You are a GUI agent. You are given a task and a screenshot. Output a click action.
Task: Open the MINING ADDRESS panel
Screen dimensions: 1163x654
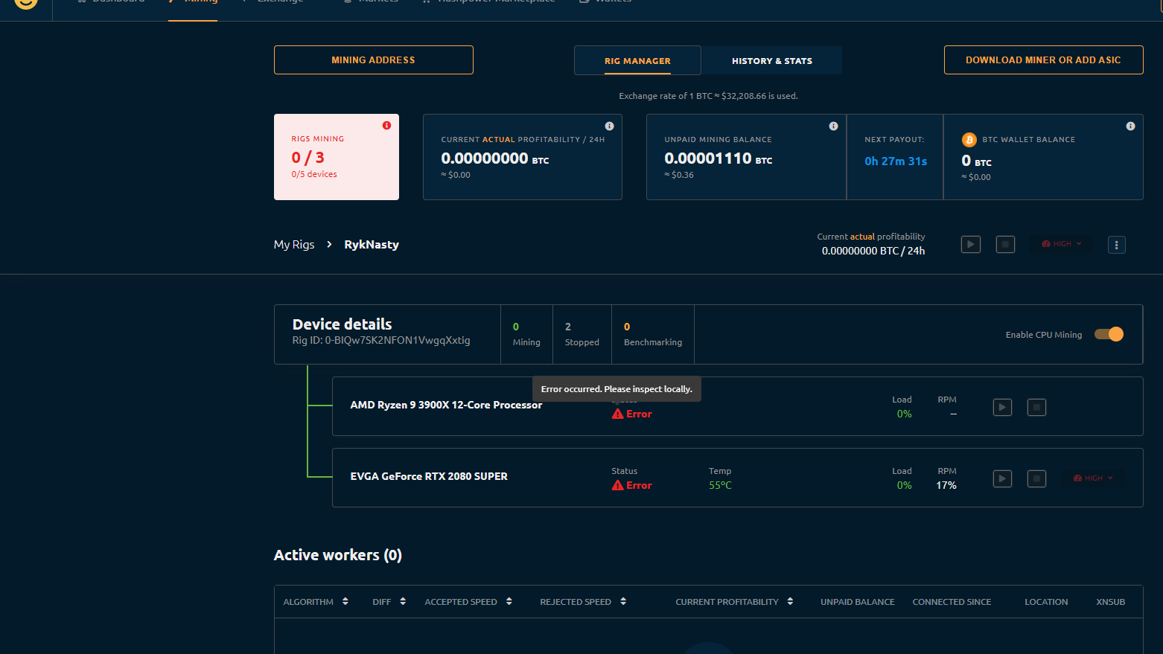click(373, 60)
